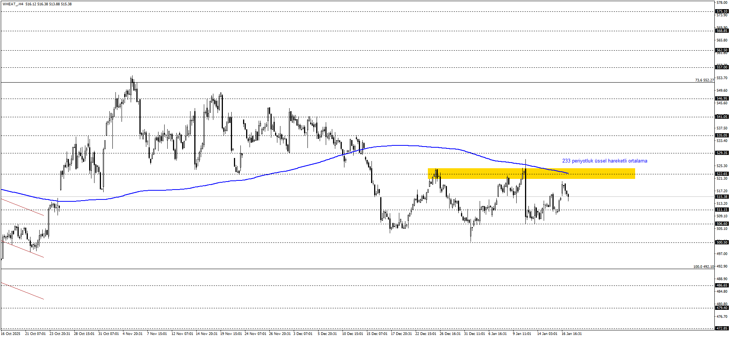
Task: Click the 557.00 price level tag
Action: pyautogui.click(x=722, y=67)
